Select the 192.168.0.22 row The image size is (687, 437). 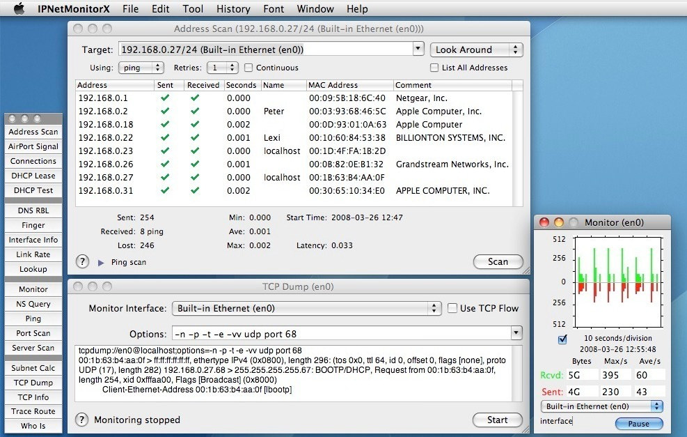[294, 138]
